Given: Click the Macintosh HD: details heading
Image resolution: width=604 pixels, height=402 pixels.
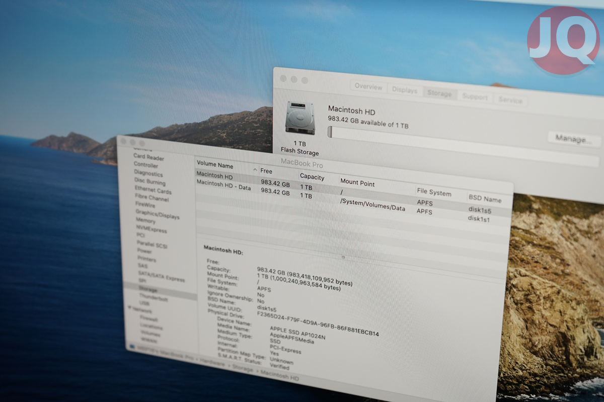Looking at the screenshot, I should click(x=223, y=250).
